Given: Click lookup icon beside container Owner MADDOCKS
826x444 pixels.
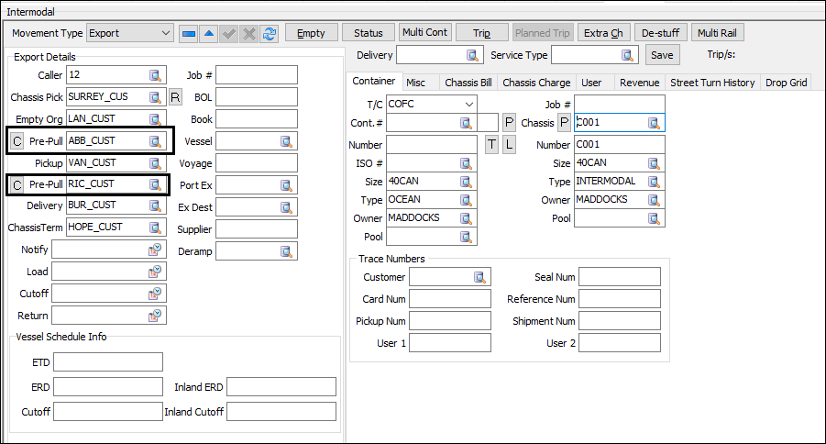Looking at the screenshot, I should pos(468,218).
